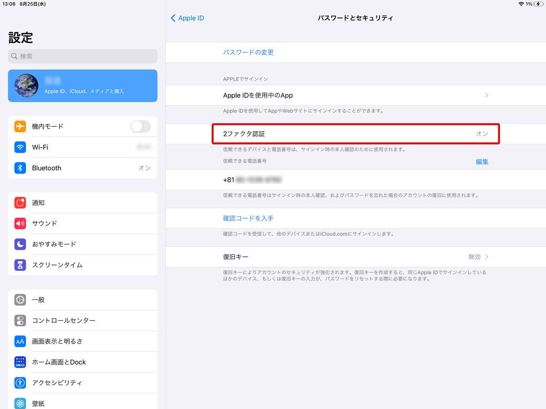Tap the おやすみモード moon icon

point(20,244)
